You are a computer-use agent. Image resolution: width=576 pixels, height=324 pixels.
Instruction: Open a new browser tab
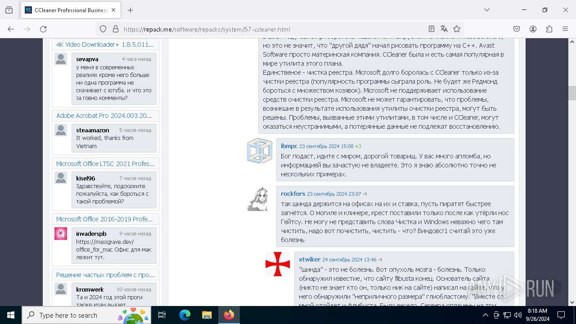(x=130, y=10)
